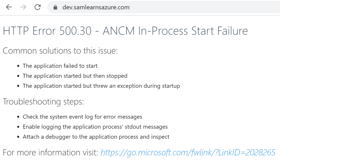View site information via the padlock icon
The width and height of the screenshot is (357, 162).
55,7
